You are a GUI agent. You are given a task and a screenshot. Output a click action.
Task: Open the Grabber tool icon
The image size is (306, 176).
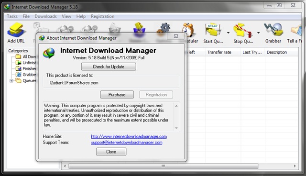pyautogui.click(x=273, y=30)
